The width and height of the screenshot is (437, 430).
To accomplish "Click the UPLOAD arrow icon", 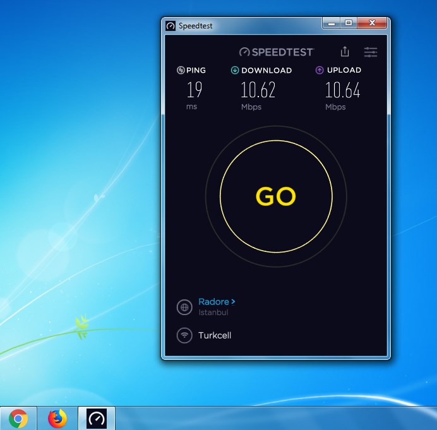I will coord(320,70).
